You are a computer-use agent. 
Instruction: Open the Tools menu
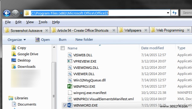coord(43,22)
